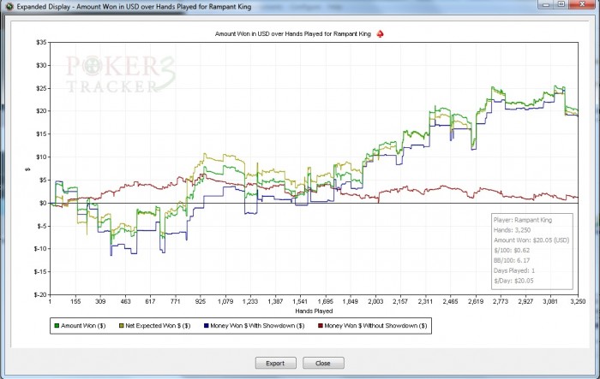Click the $0 y-axis label
The image size is (600, 379).
tap(43, 204)
